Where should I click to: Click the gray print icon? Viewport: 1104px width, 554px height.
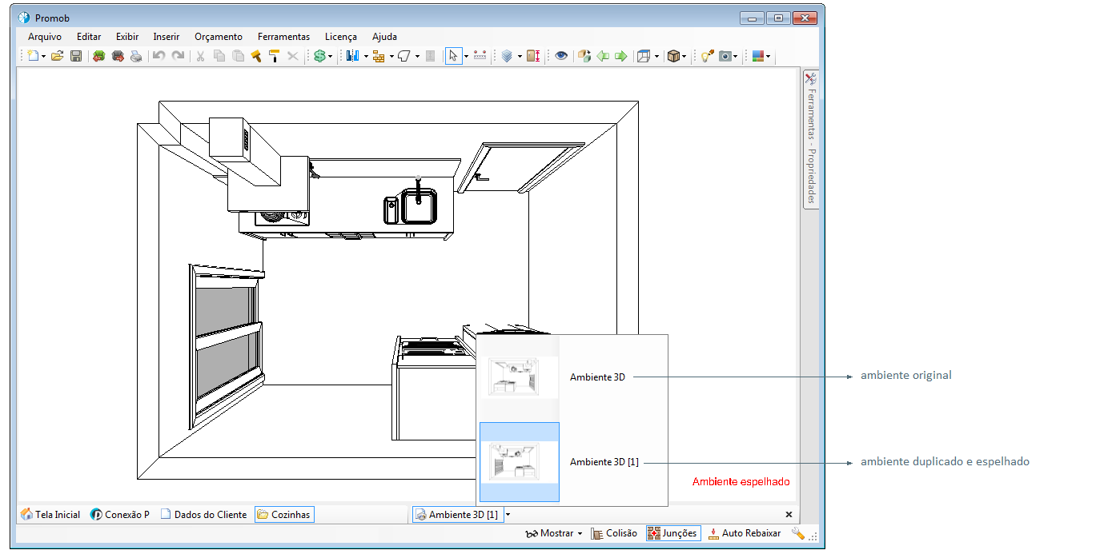tap(136, 56)
